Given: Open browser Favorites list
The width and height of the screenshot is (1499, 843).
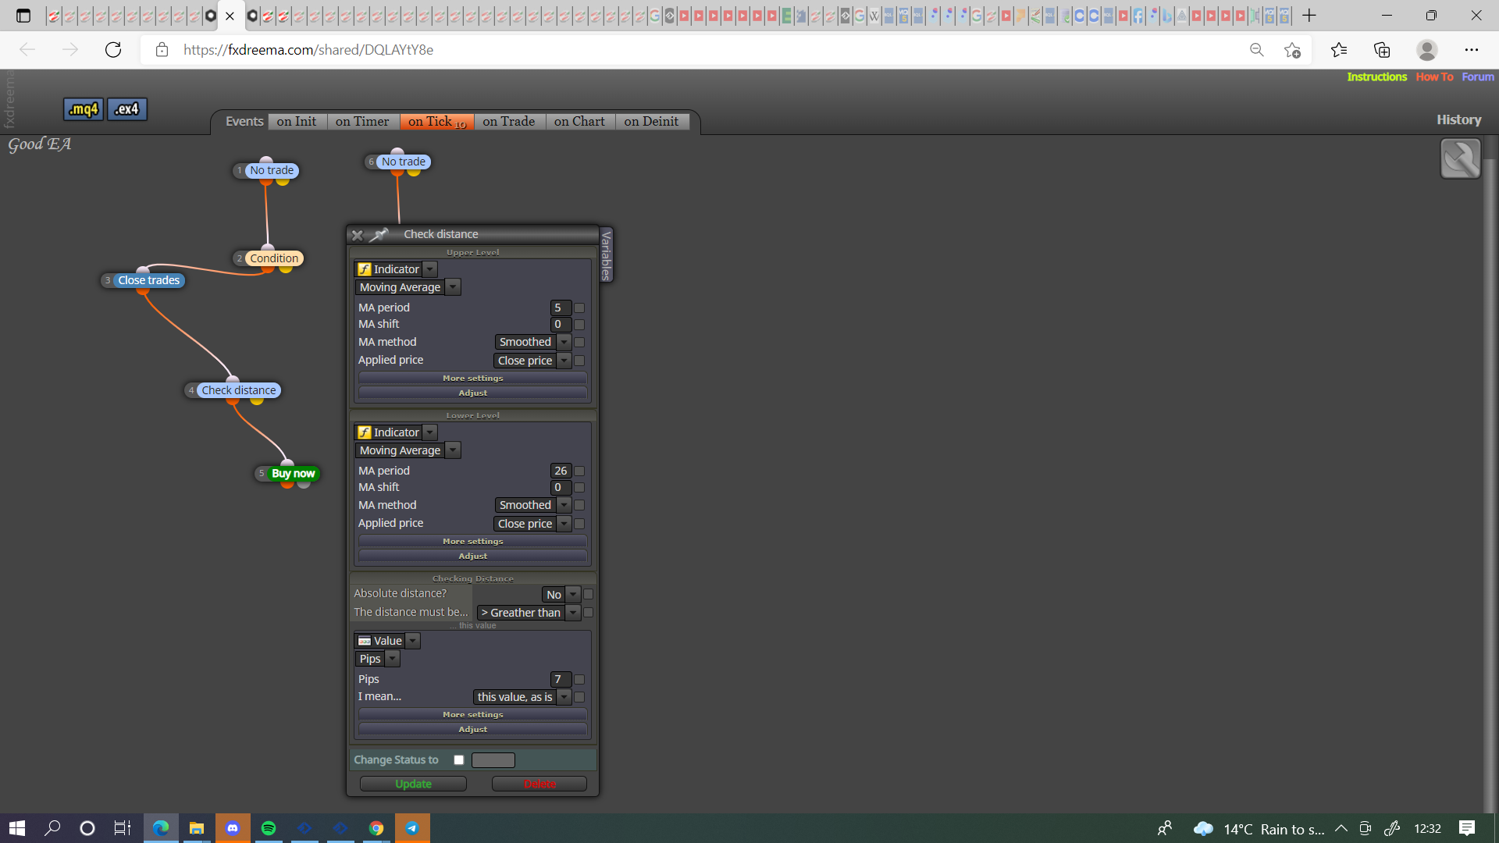Looking at the screenshot, I should (x=1339, y=50).
